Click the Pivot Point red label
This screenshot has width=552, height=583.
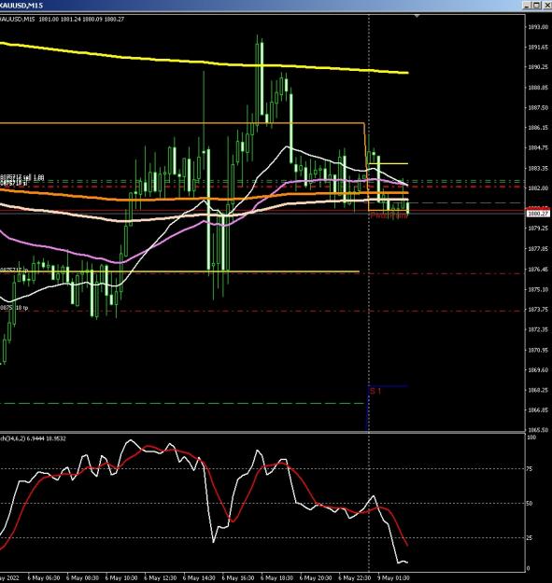pos(389,215)
